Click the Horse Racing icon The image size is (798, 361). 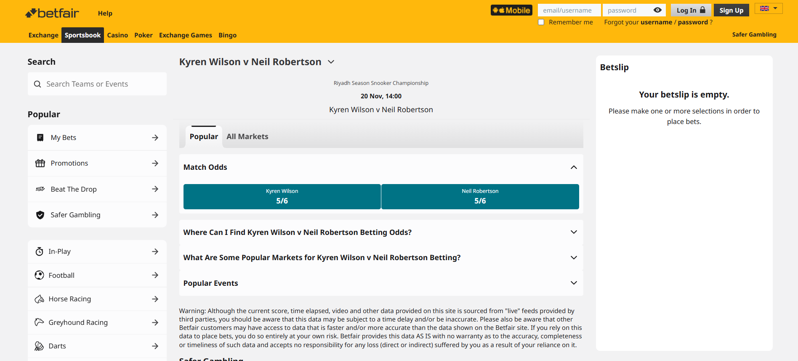(39, 299)
